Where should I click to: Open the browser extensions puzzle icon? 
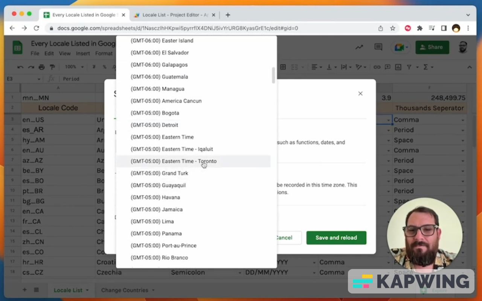click(x=420, y=28)
